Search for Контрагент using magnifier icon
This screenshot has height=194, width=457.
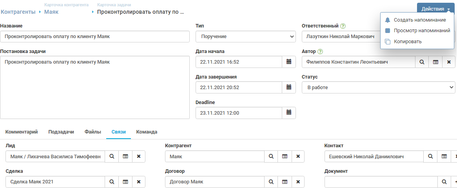point(271,156)
